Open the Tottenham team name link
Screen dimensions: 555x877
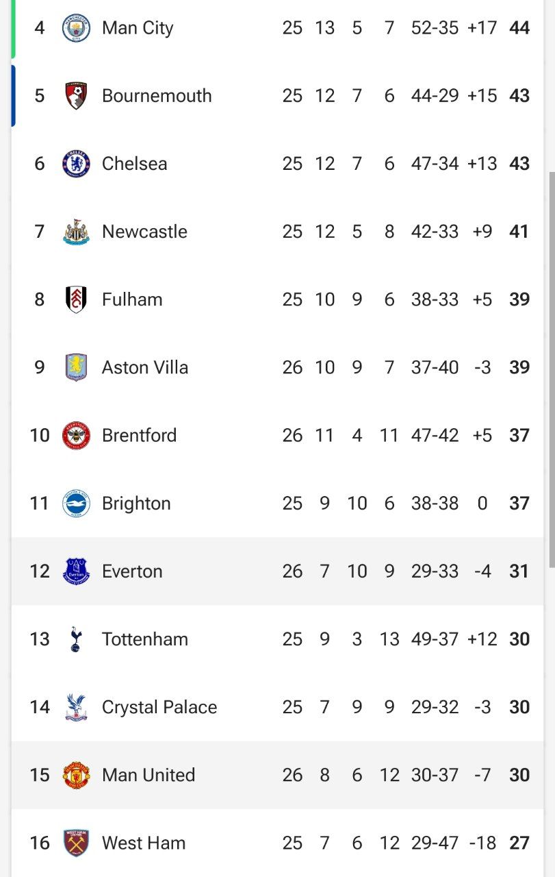pos(145,639)
